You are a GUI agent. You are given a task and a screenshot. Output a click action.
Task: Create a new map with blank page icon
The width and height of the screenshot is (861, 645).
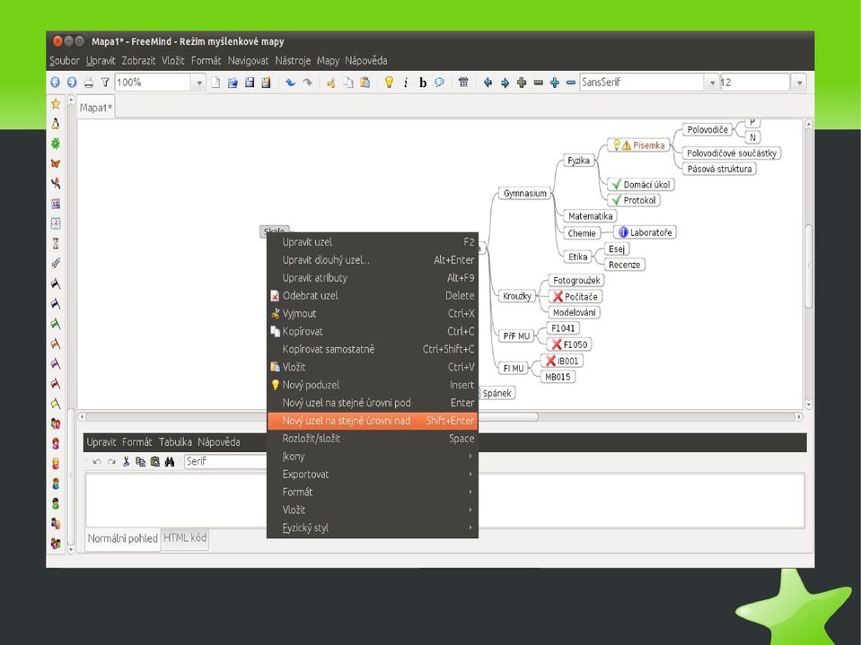[215, 83]
